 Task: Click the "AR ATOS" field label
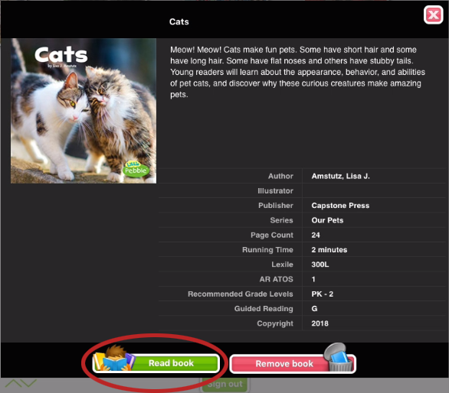click(x=276, y=279)
